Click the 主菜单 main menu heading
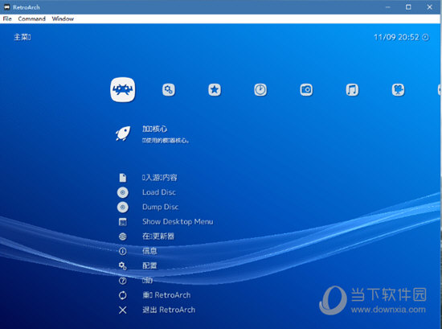Screen dimensions: 442x329 coord(23,37)
